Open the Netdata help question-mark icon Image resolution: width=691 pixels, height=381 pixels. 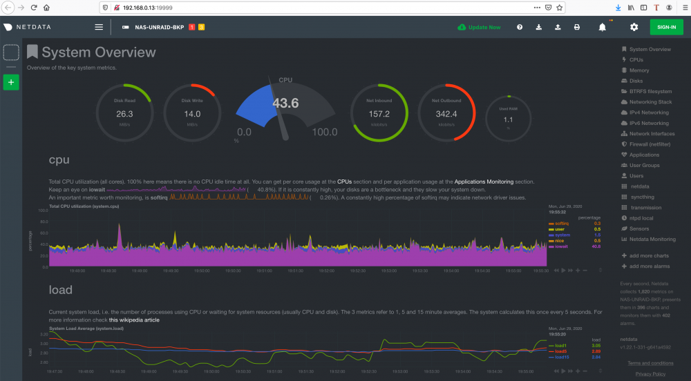pos(520,28)
